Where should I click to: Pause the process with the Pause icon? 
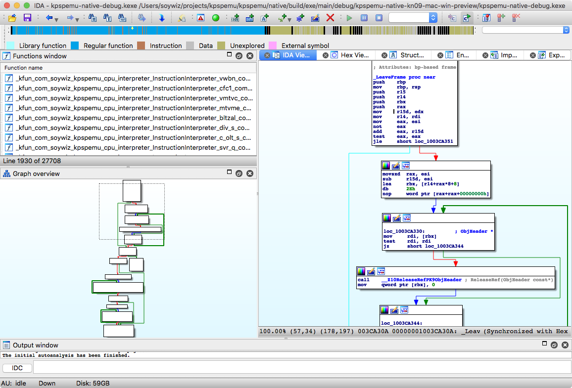click(x=364, y=18)
